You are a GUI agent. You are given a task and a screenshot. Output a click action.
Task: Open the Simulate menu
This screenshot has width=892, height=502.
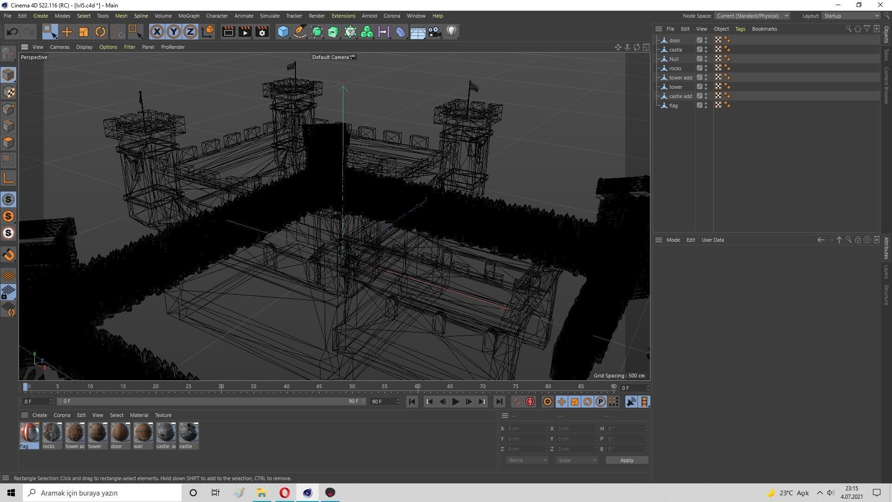pos(269,16)
